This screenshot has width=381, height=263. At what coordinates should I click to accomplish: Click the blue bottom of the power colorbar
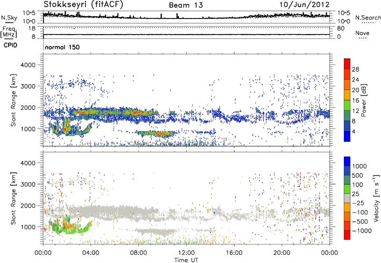tap(347, 136)
